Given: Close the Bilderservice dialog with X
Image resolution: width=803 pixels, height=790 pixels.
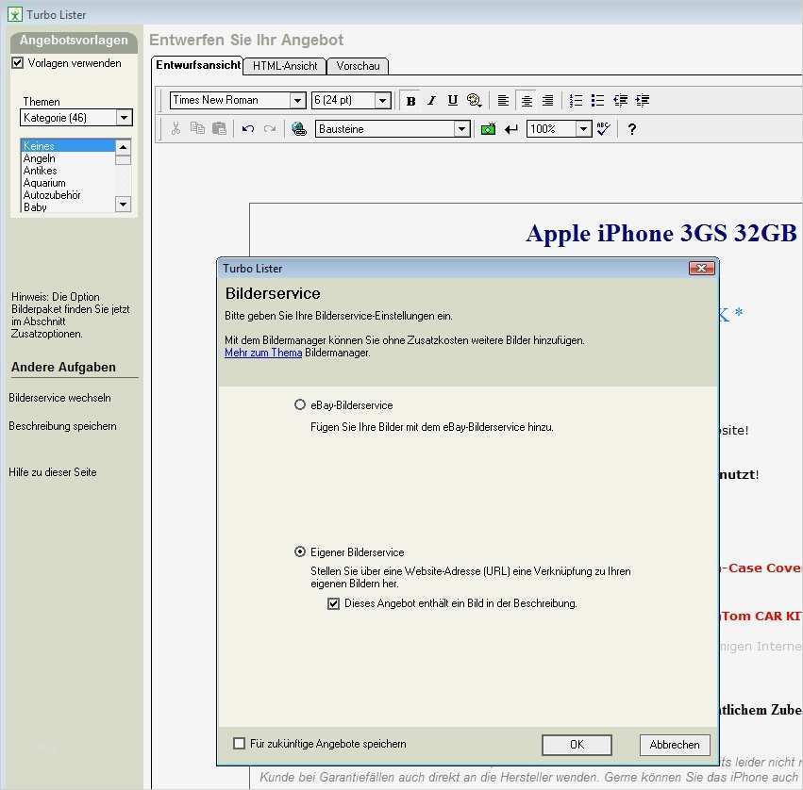Looking at the screenshot, I should pos(701,268).
